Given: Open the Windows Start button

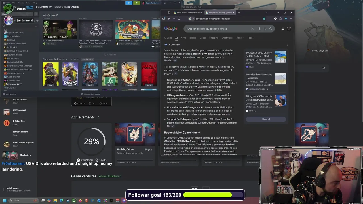Looking at the screenshot, I should (x=4, y=201).
